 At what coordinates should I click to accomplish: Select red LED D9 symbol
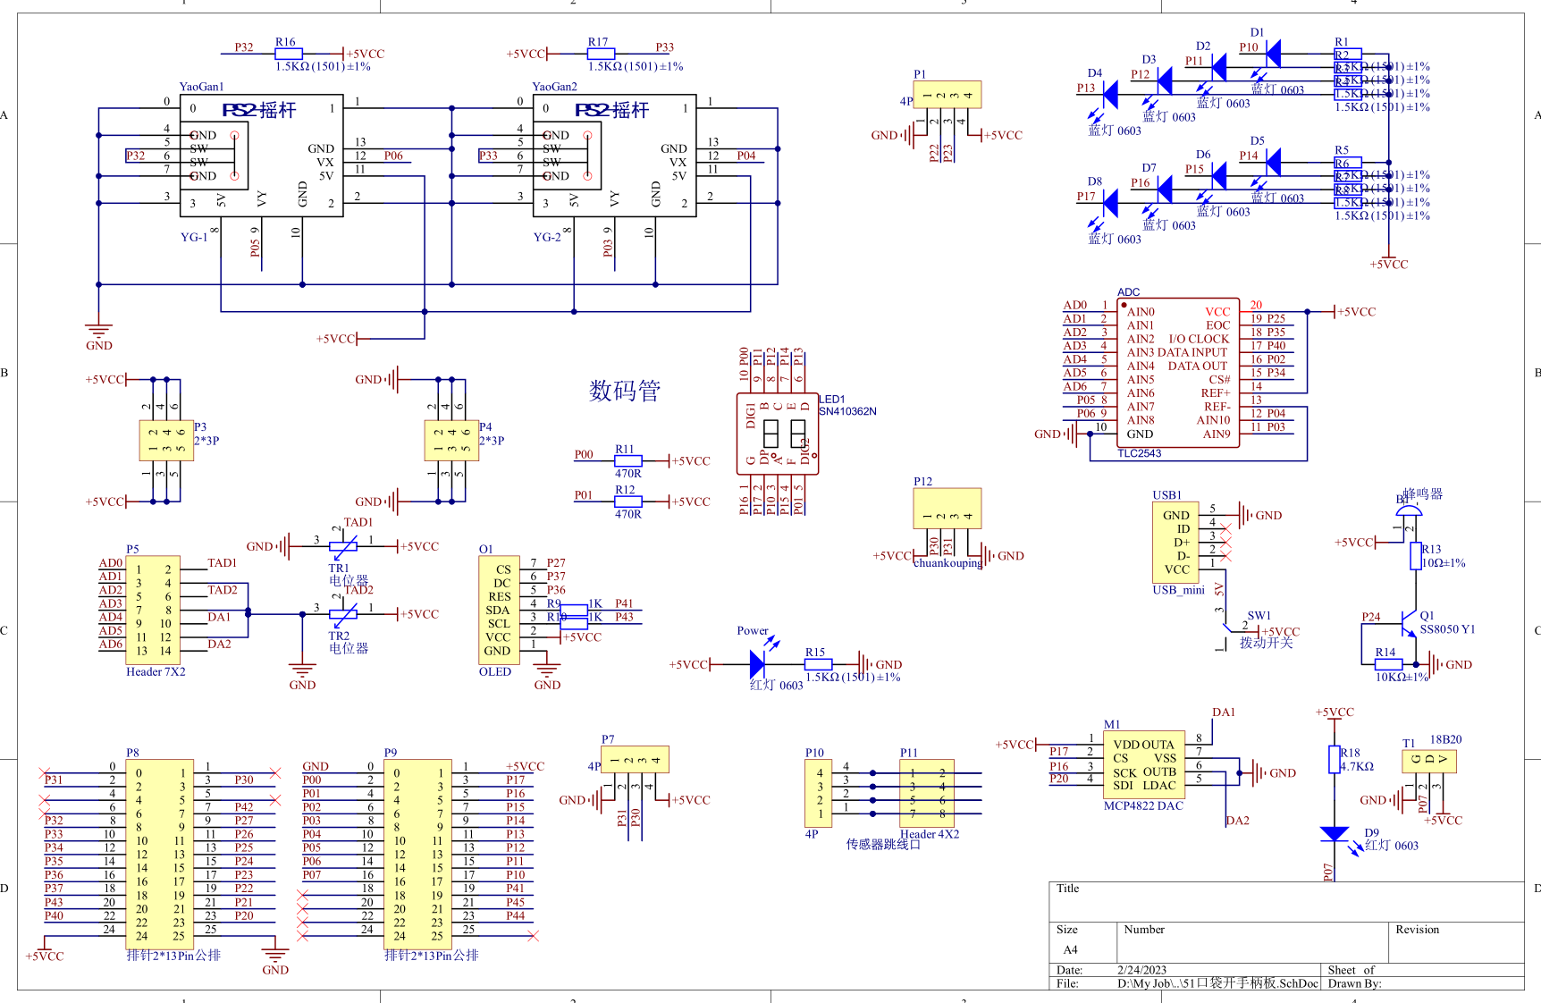1335,834
